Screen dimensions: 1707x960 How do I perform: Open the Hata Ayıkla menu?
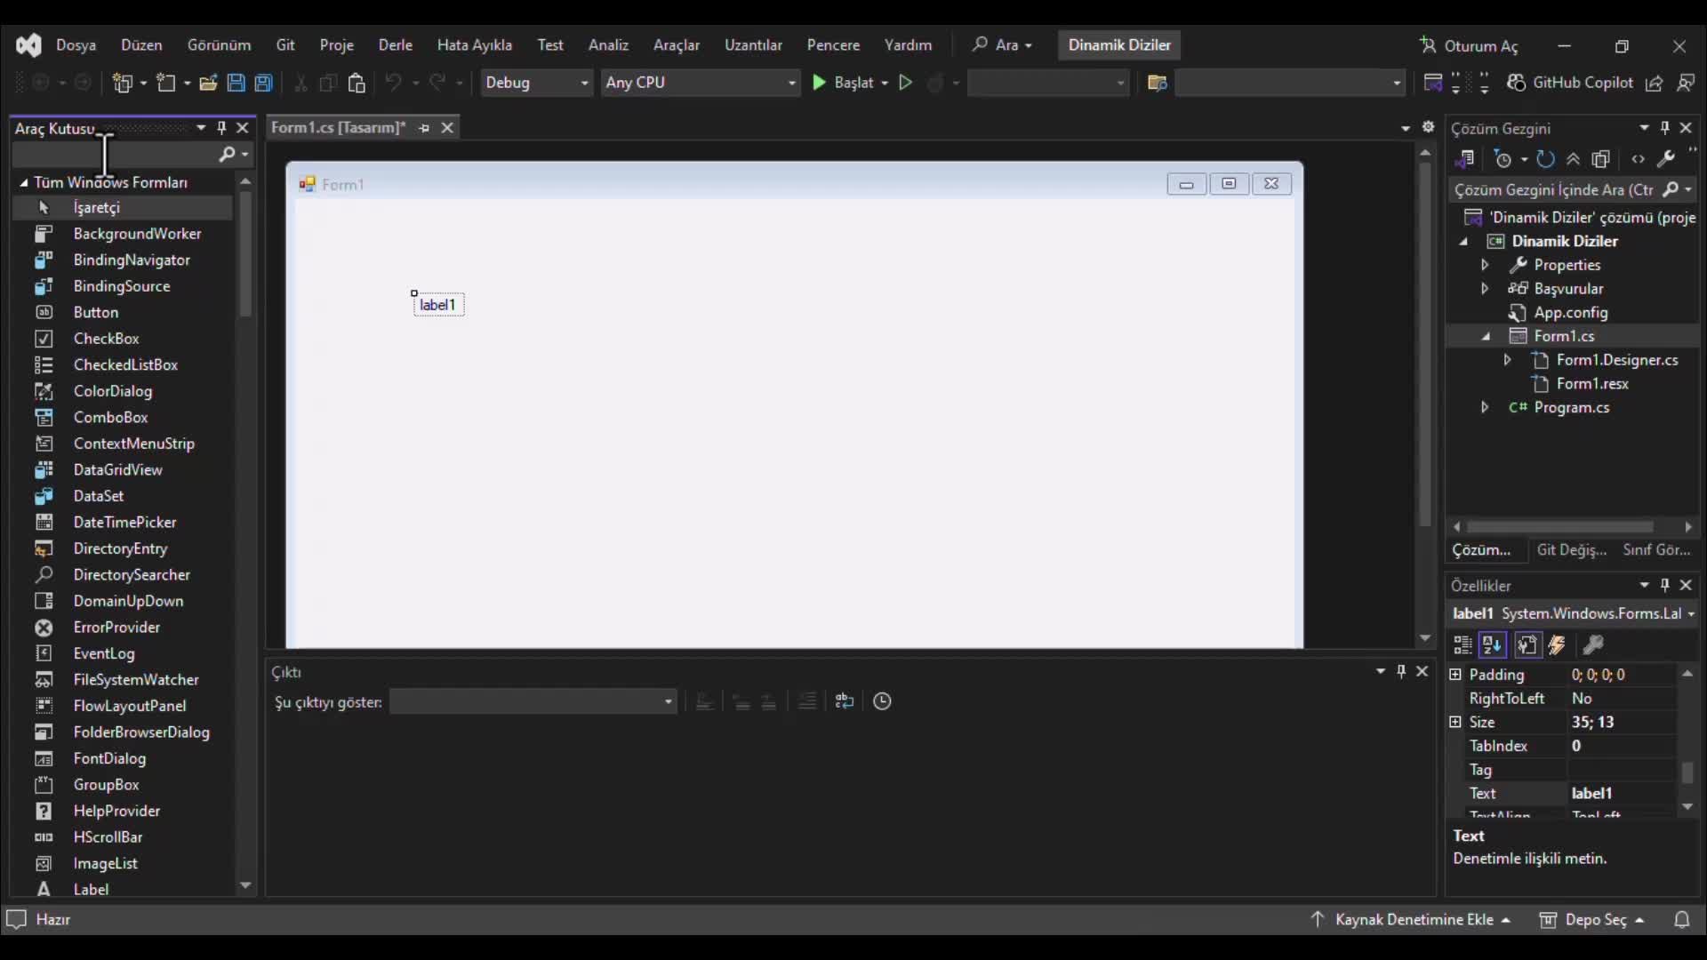pyautogui.click(x=475, y=45)
